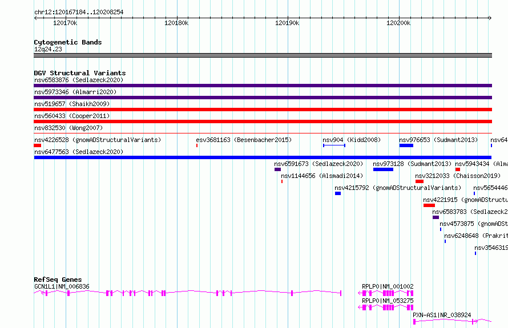Click the purple nsv6583783 bar

point(436,217)
